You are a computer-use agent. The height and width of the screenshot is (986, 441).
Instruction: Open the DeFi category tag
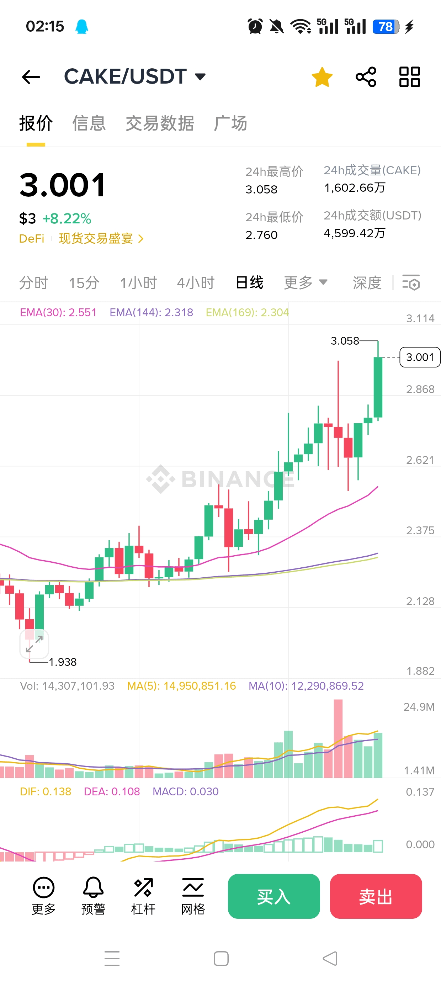point(31,238)
